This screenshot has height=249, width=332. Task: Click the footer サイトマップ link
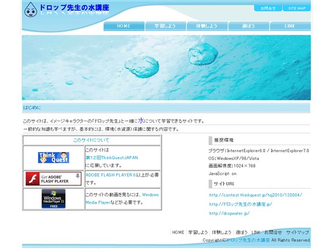[298, 232]
